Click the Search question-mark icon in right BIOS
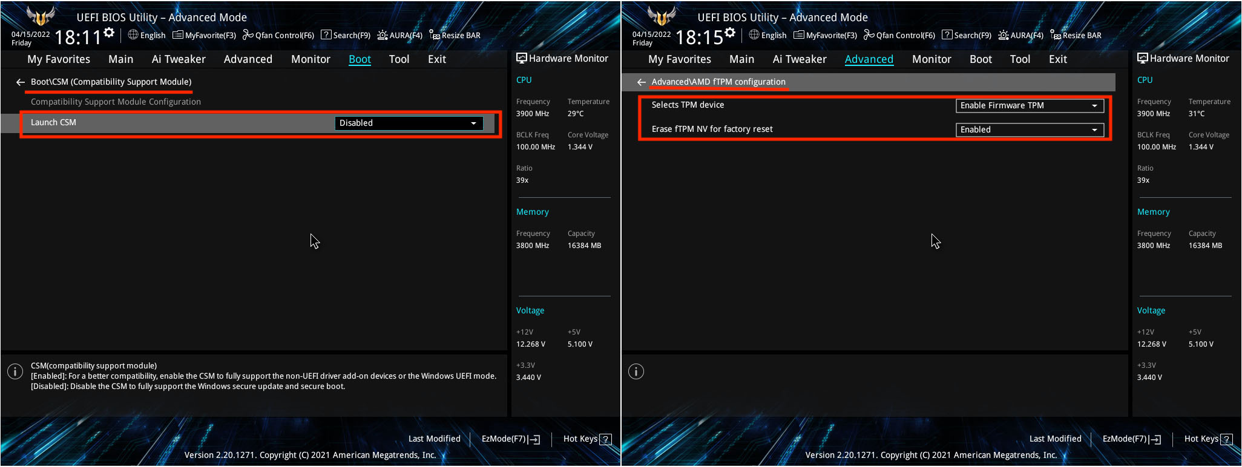Image resolution: width=1242 pixels, height=467 pixels. coord(947,35)
